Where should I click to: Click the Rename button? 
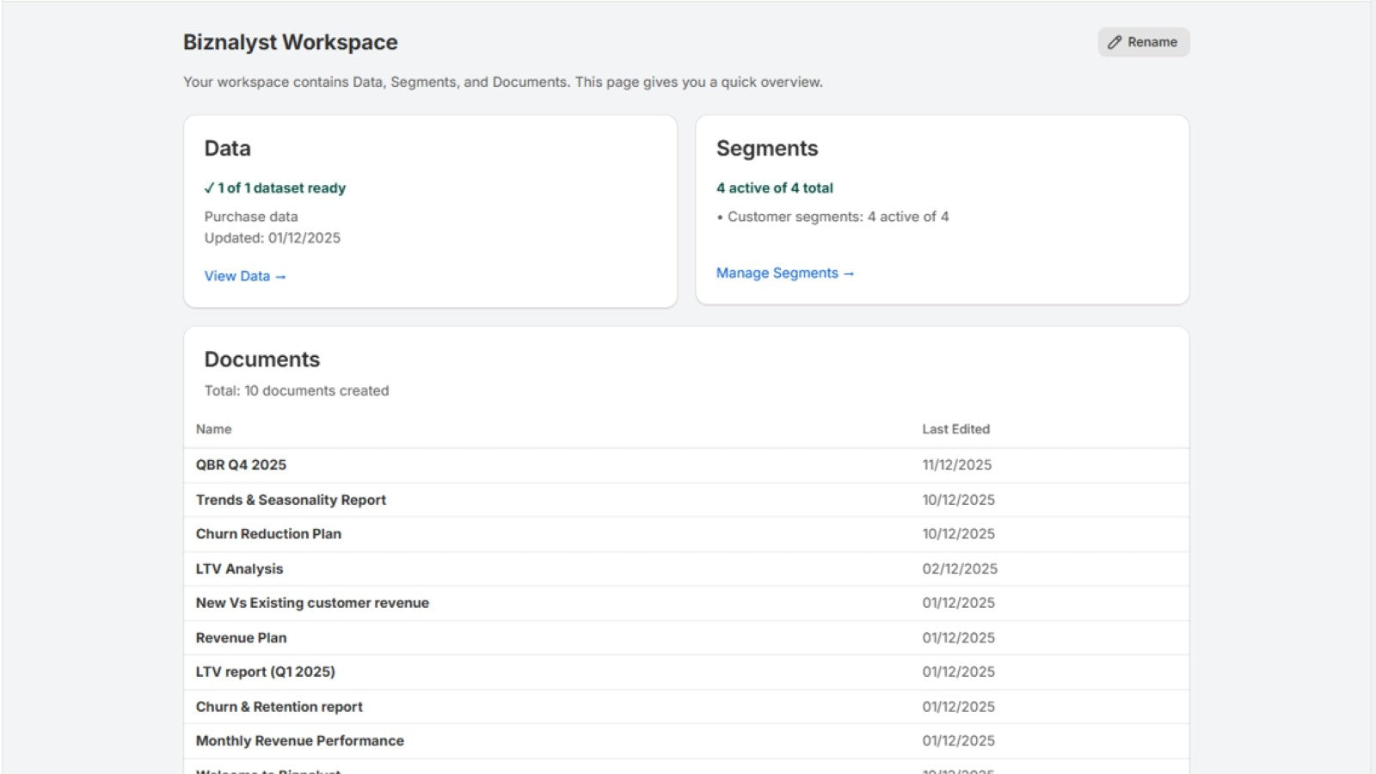click(1144, 41)
